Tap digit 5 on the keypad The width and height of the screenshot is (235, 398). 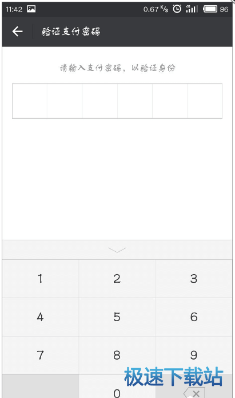coord(117,317)
